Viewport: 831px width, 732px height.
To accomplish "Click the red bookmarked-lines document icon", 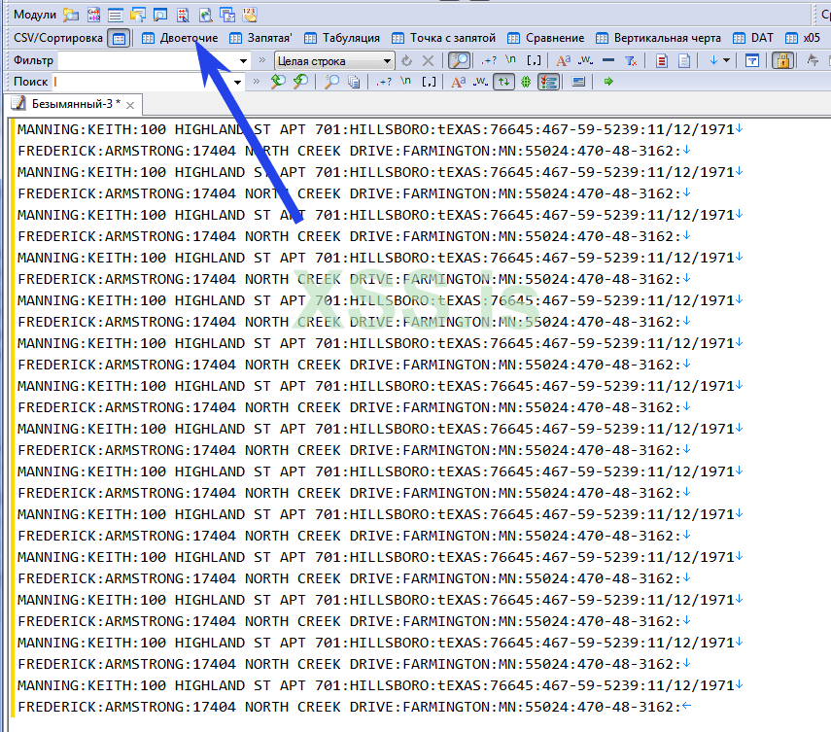I will [x=662, y=61].
